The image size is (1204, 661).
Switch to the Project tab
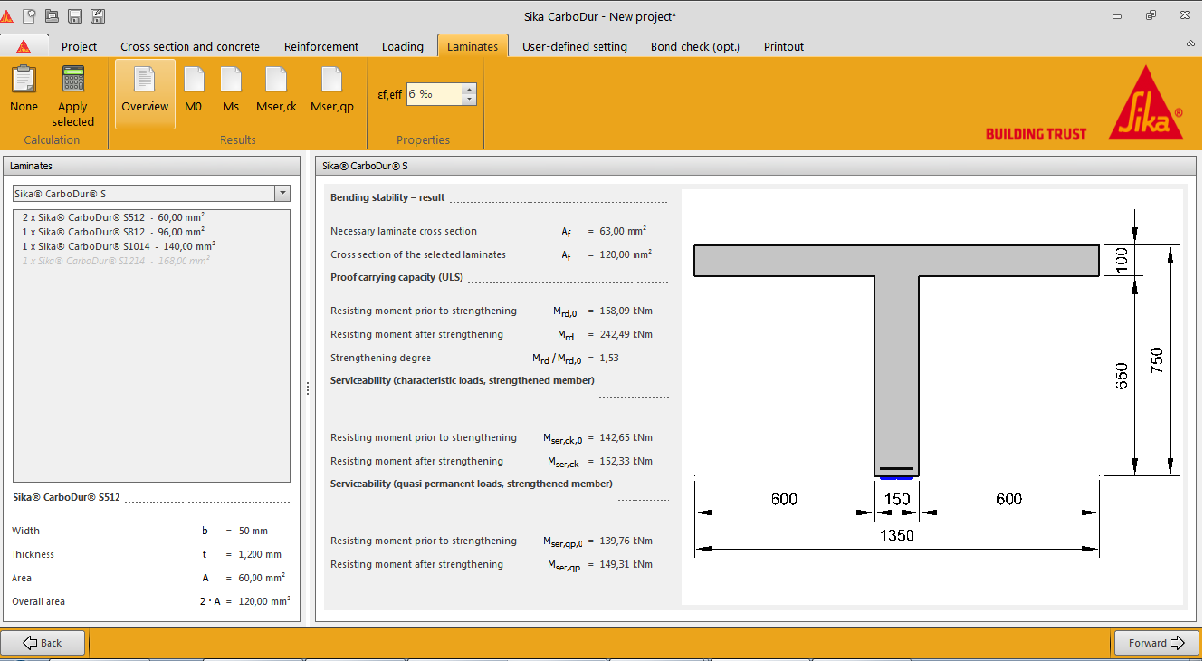[80, 46]
